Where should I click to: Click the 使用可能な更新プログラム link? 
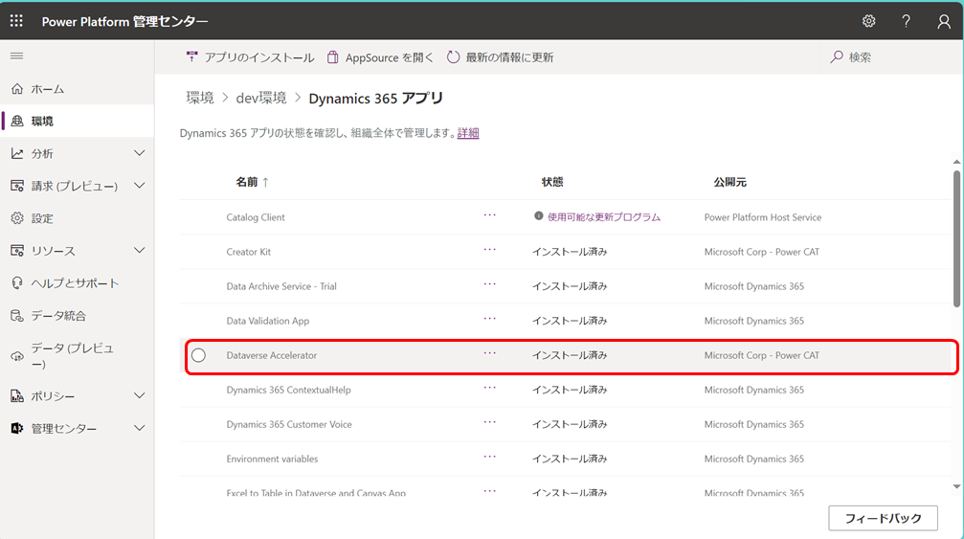(604, 217)
